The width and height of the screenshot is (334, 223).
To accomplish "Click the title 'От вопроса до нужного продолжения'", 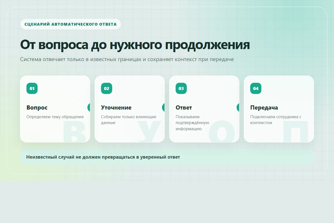I will click(x=135, y=45).
